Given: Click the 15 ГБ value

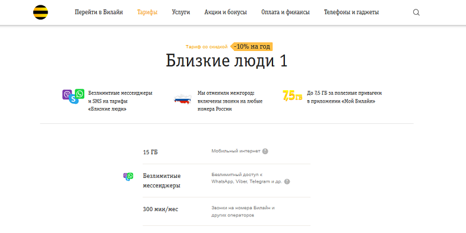Looking at the screenshot, I should [x=150, y=152].
